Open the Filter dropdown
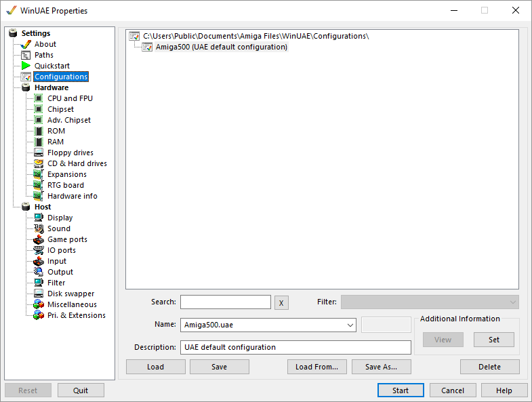The height and width of the screenshot is (402, 532). point(430,302)
